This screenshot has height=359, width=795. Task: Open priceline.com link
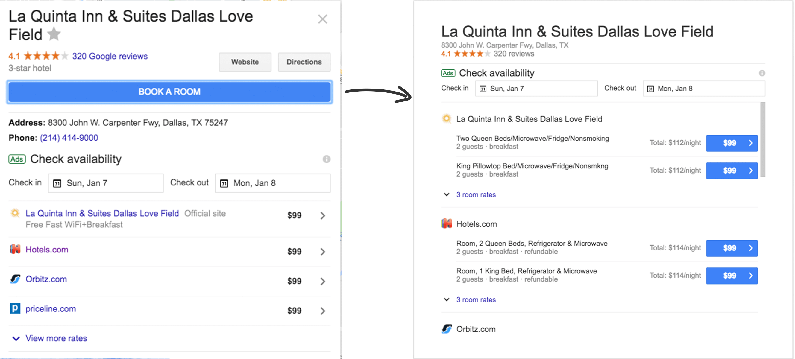point(51,309)
